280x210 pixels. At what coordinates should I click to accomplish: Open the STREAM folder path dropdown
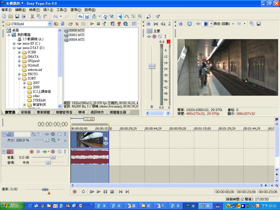tap(50, 24)
